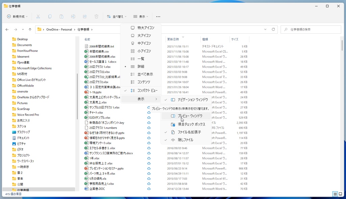Click the file list vertical scrollbar
This screenshot has width=346, height=199.
click(342, 45)
